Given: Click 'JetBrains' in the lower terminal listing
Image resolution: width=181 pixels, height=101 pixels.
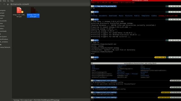Looking at the screenshot, I should coord(95,69).
